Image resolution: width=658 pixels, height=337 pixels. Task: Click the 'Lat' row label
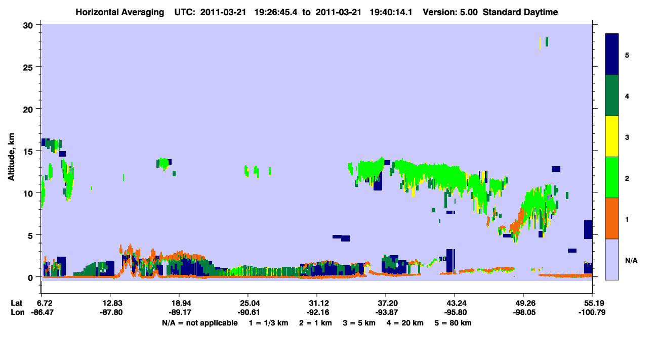pos(17,303)
